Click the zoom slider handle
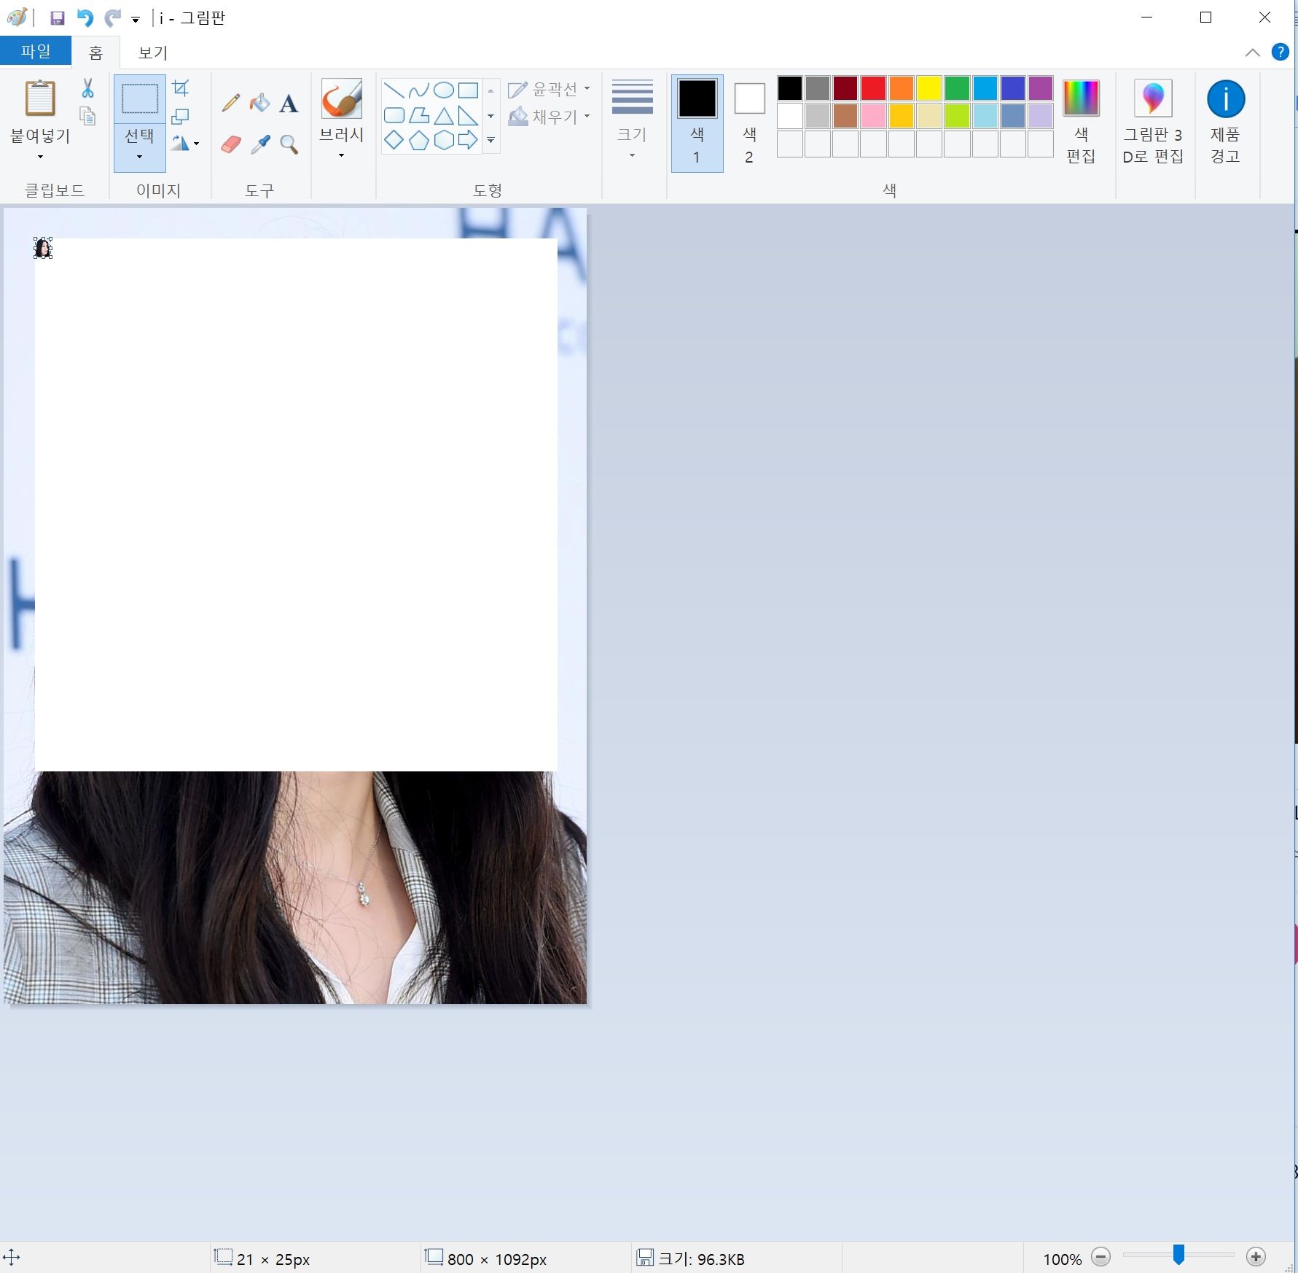The image size is (1298, 1273). [1178, 1255]
